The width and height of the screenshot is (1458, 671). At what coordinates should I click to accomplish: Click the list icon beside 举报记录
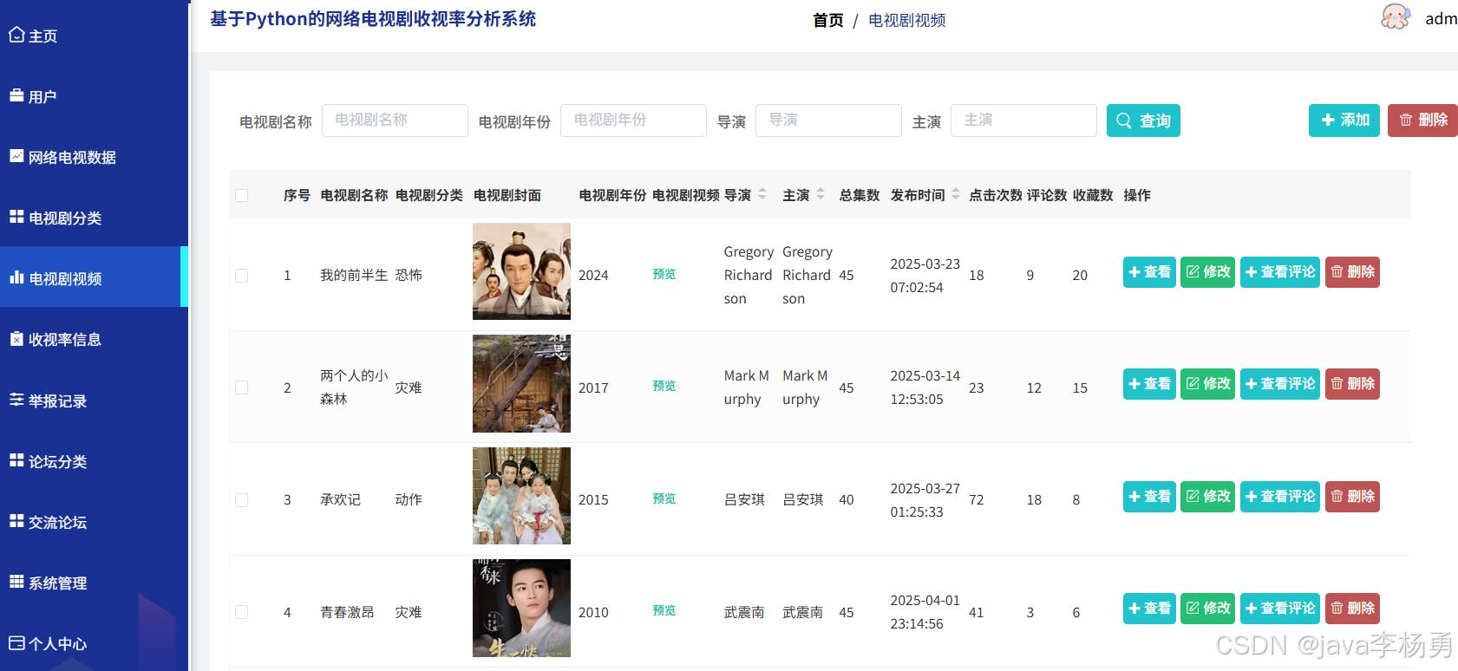click(16, 400)
